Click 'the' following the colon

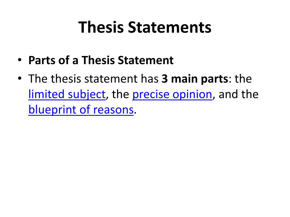pyautogui.click(x=243, y=79)
